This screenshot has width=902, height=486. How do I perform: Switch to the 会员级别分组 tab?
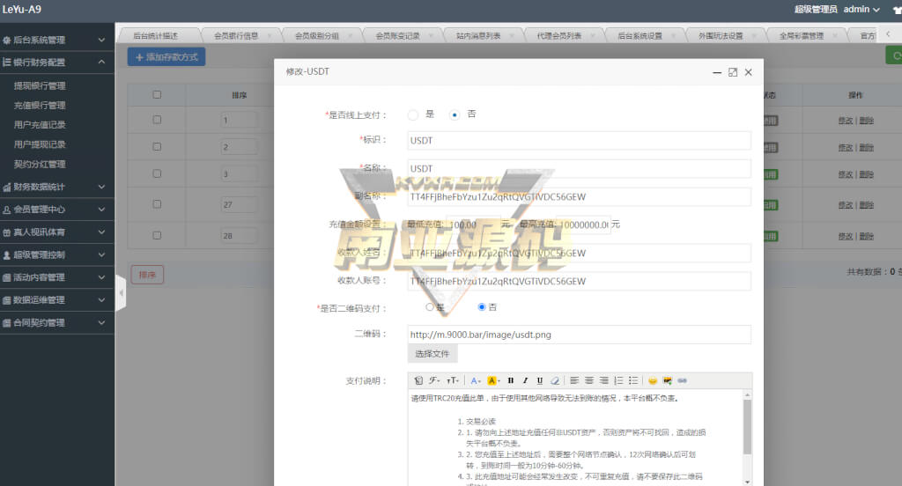point(317,36)
